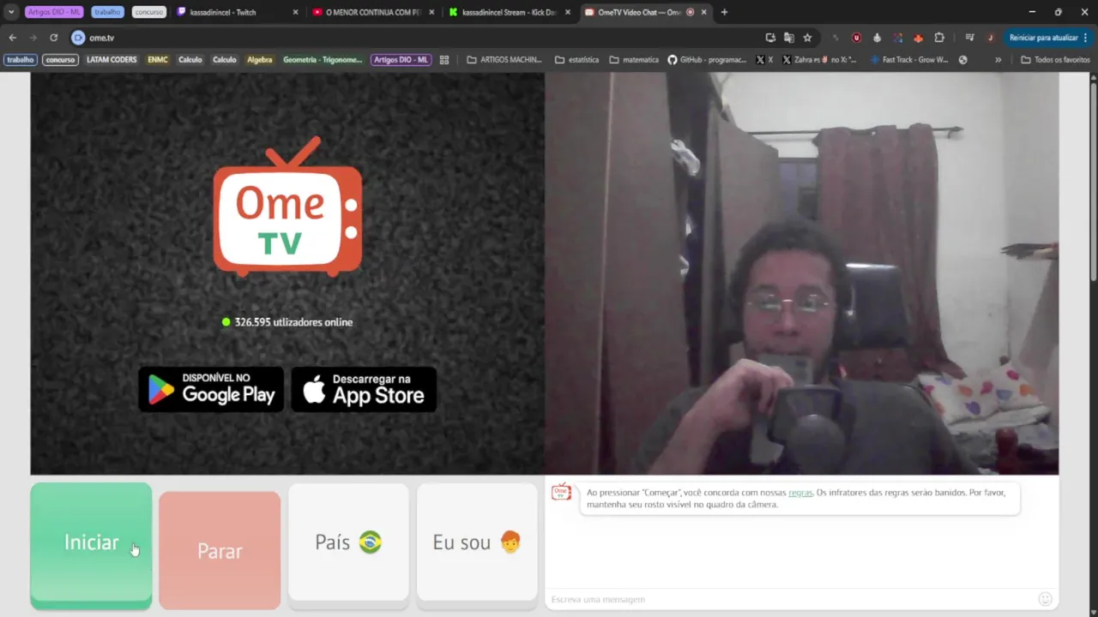Open the tab search dropdown arrow
The width and height of the screenshot is (1098, 617).
tap(11, 12)
